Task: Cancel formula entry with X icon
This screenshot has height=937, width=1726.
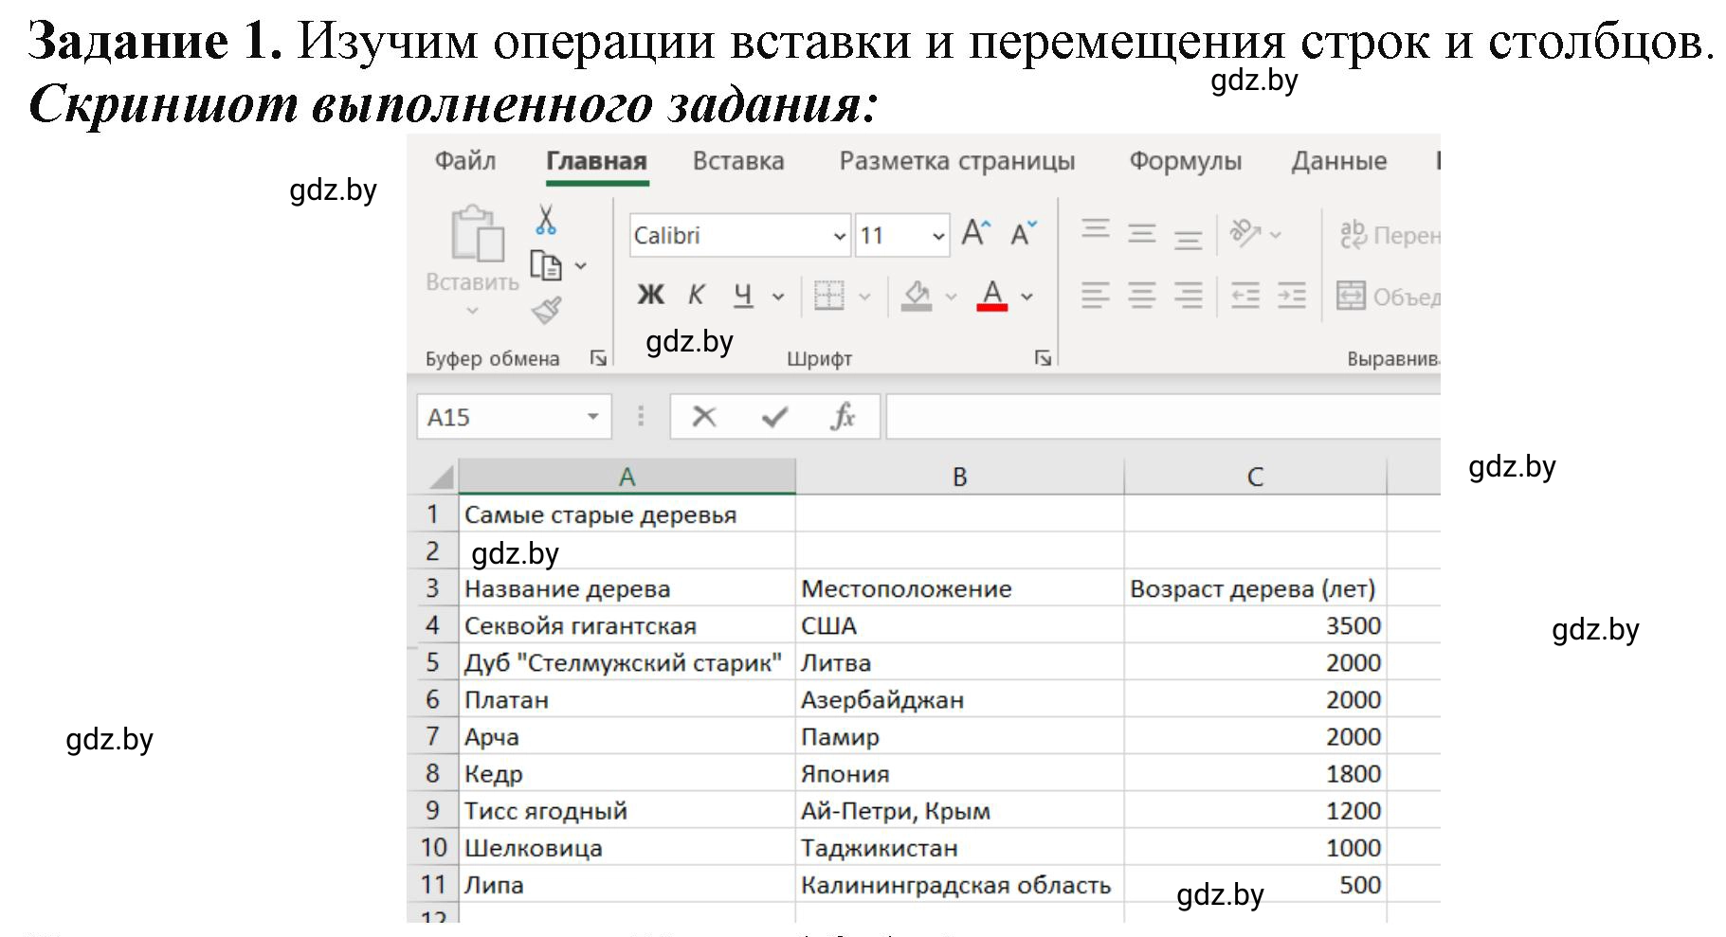Action: point(704,417)
